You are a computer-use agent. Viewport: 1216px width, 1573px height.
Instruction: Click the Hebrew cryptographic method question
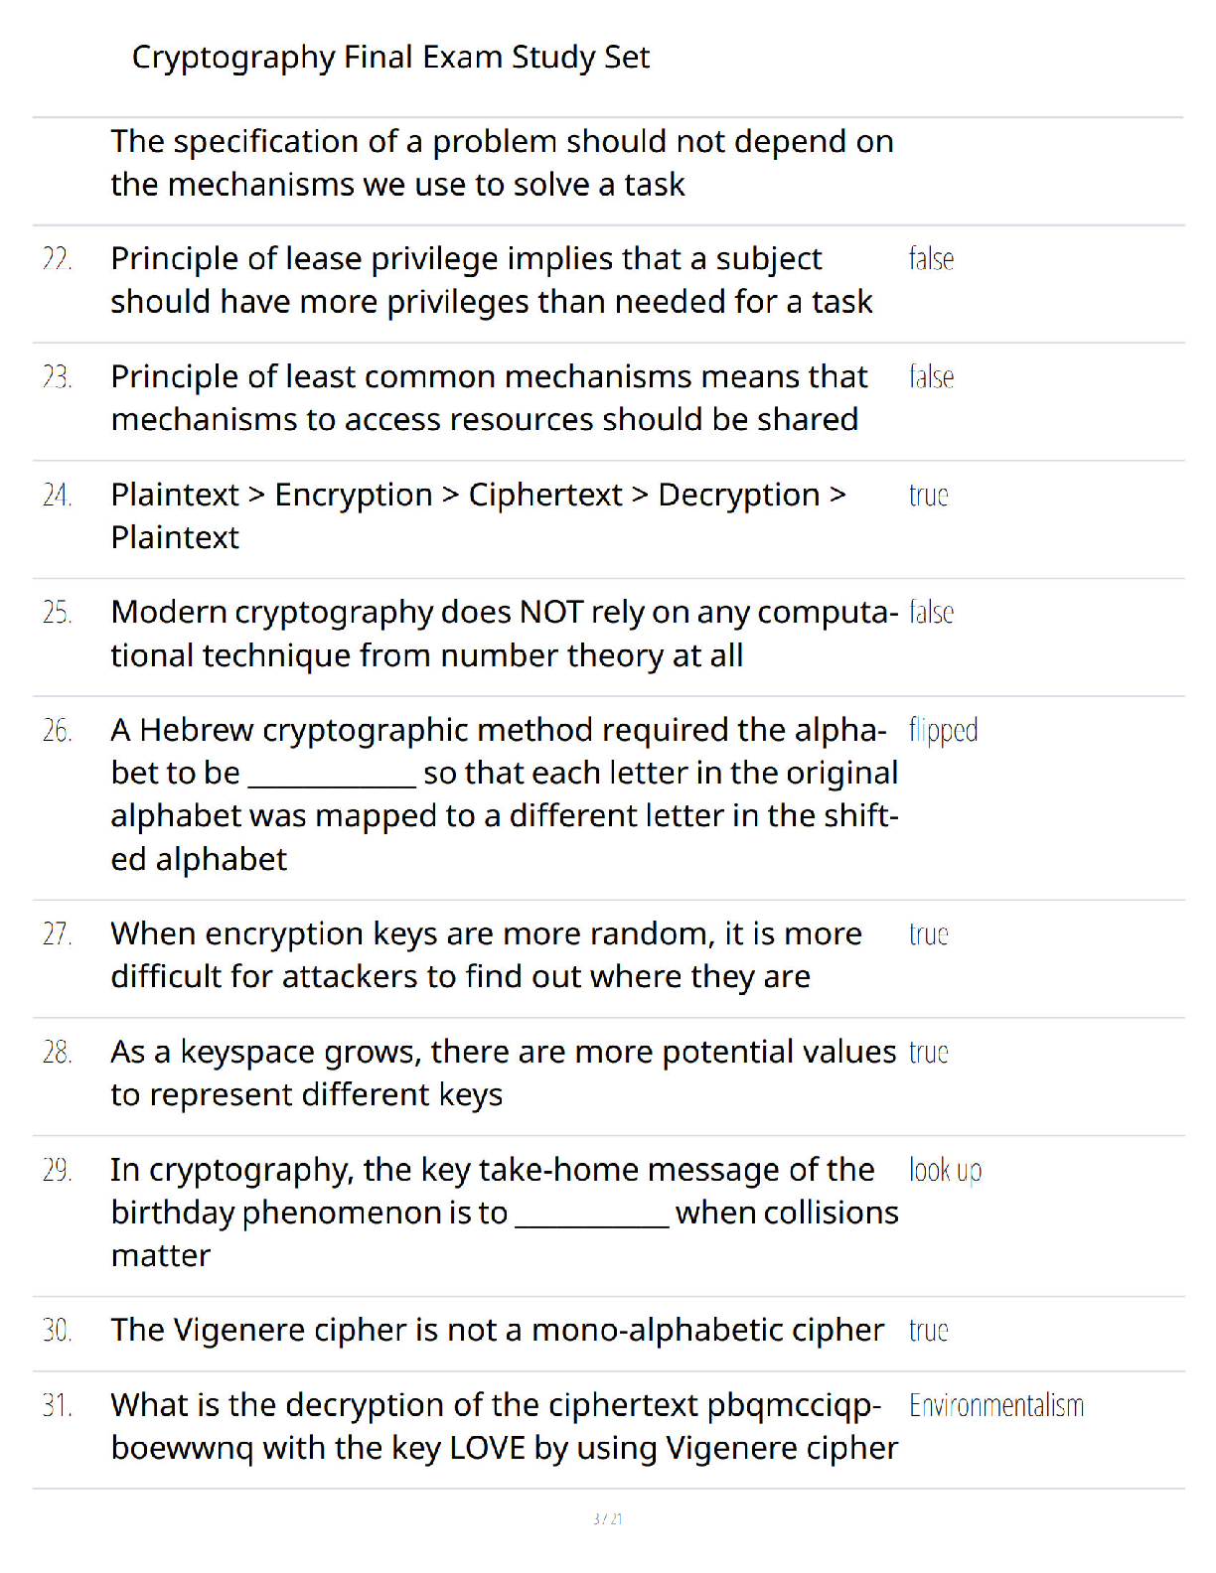pos(505,794)
